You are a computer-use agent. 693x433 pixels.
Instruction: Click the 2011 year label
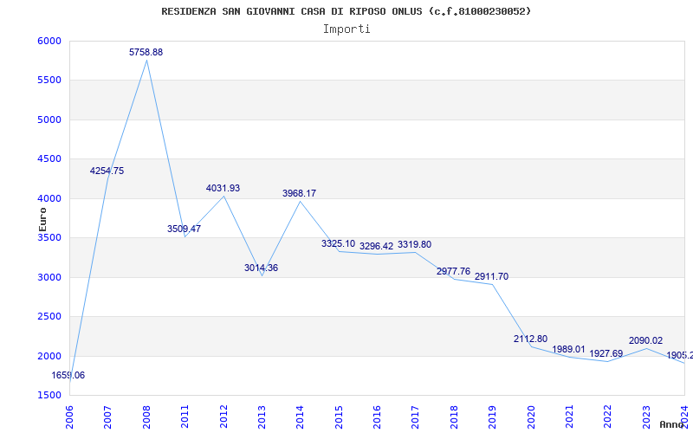pyautogui.click(x=185, y=417)
